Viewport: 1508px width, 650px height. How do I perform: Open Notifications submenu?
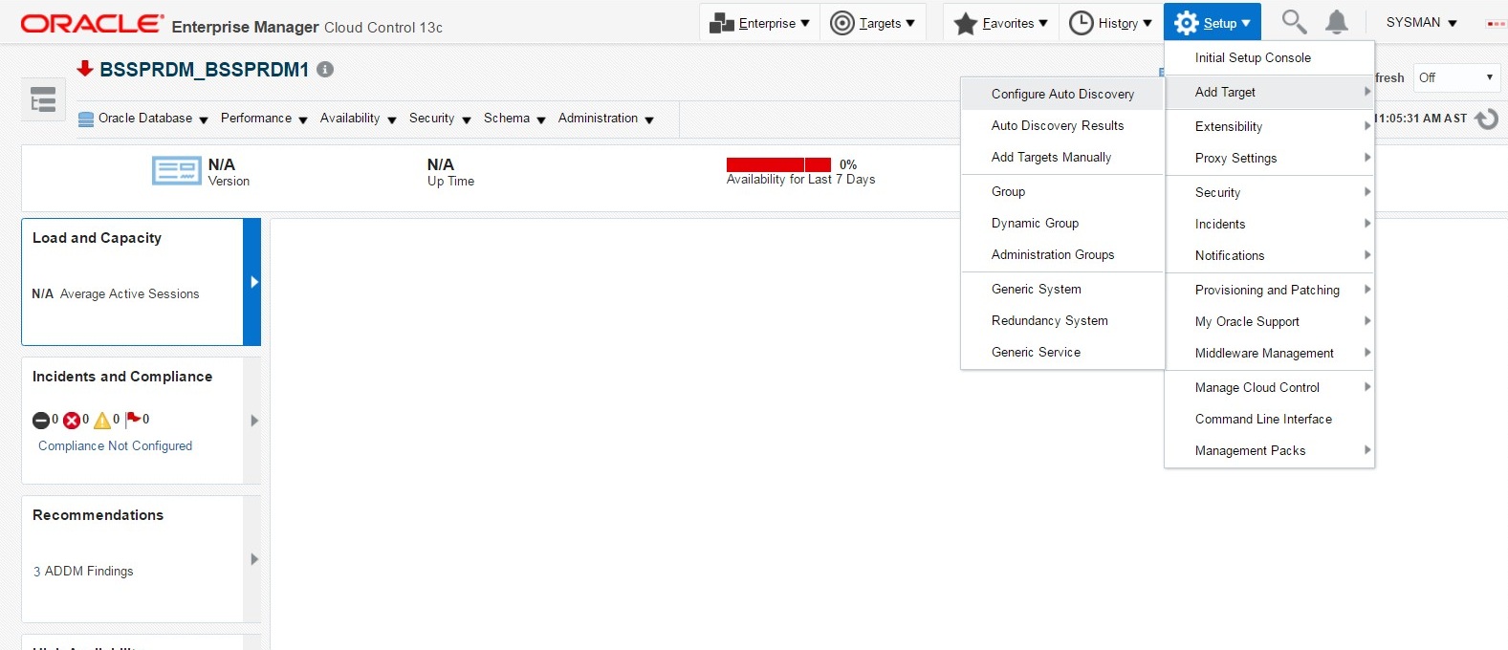(1269, 255)
